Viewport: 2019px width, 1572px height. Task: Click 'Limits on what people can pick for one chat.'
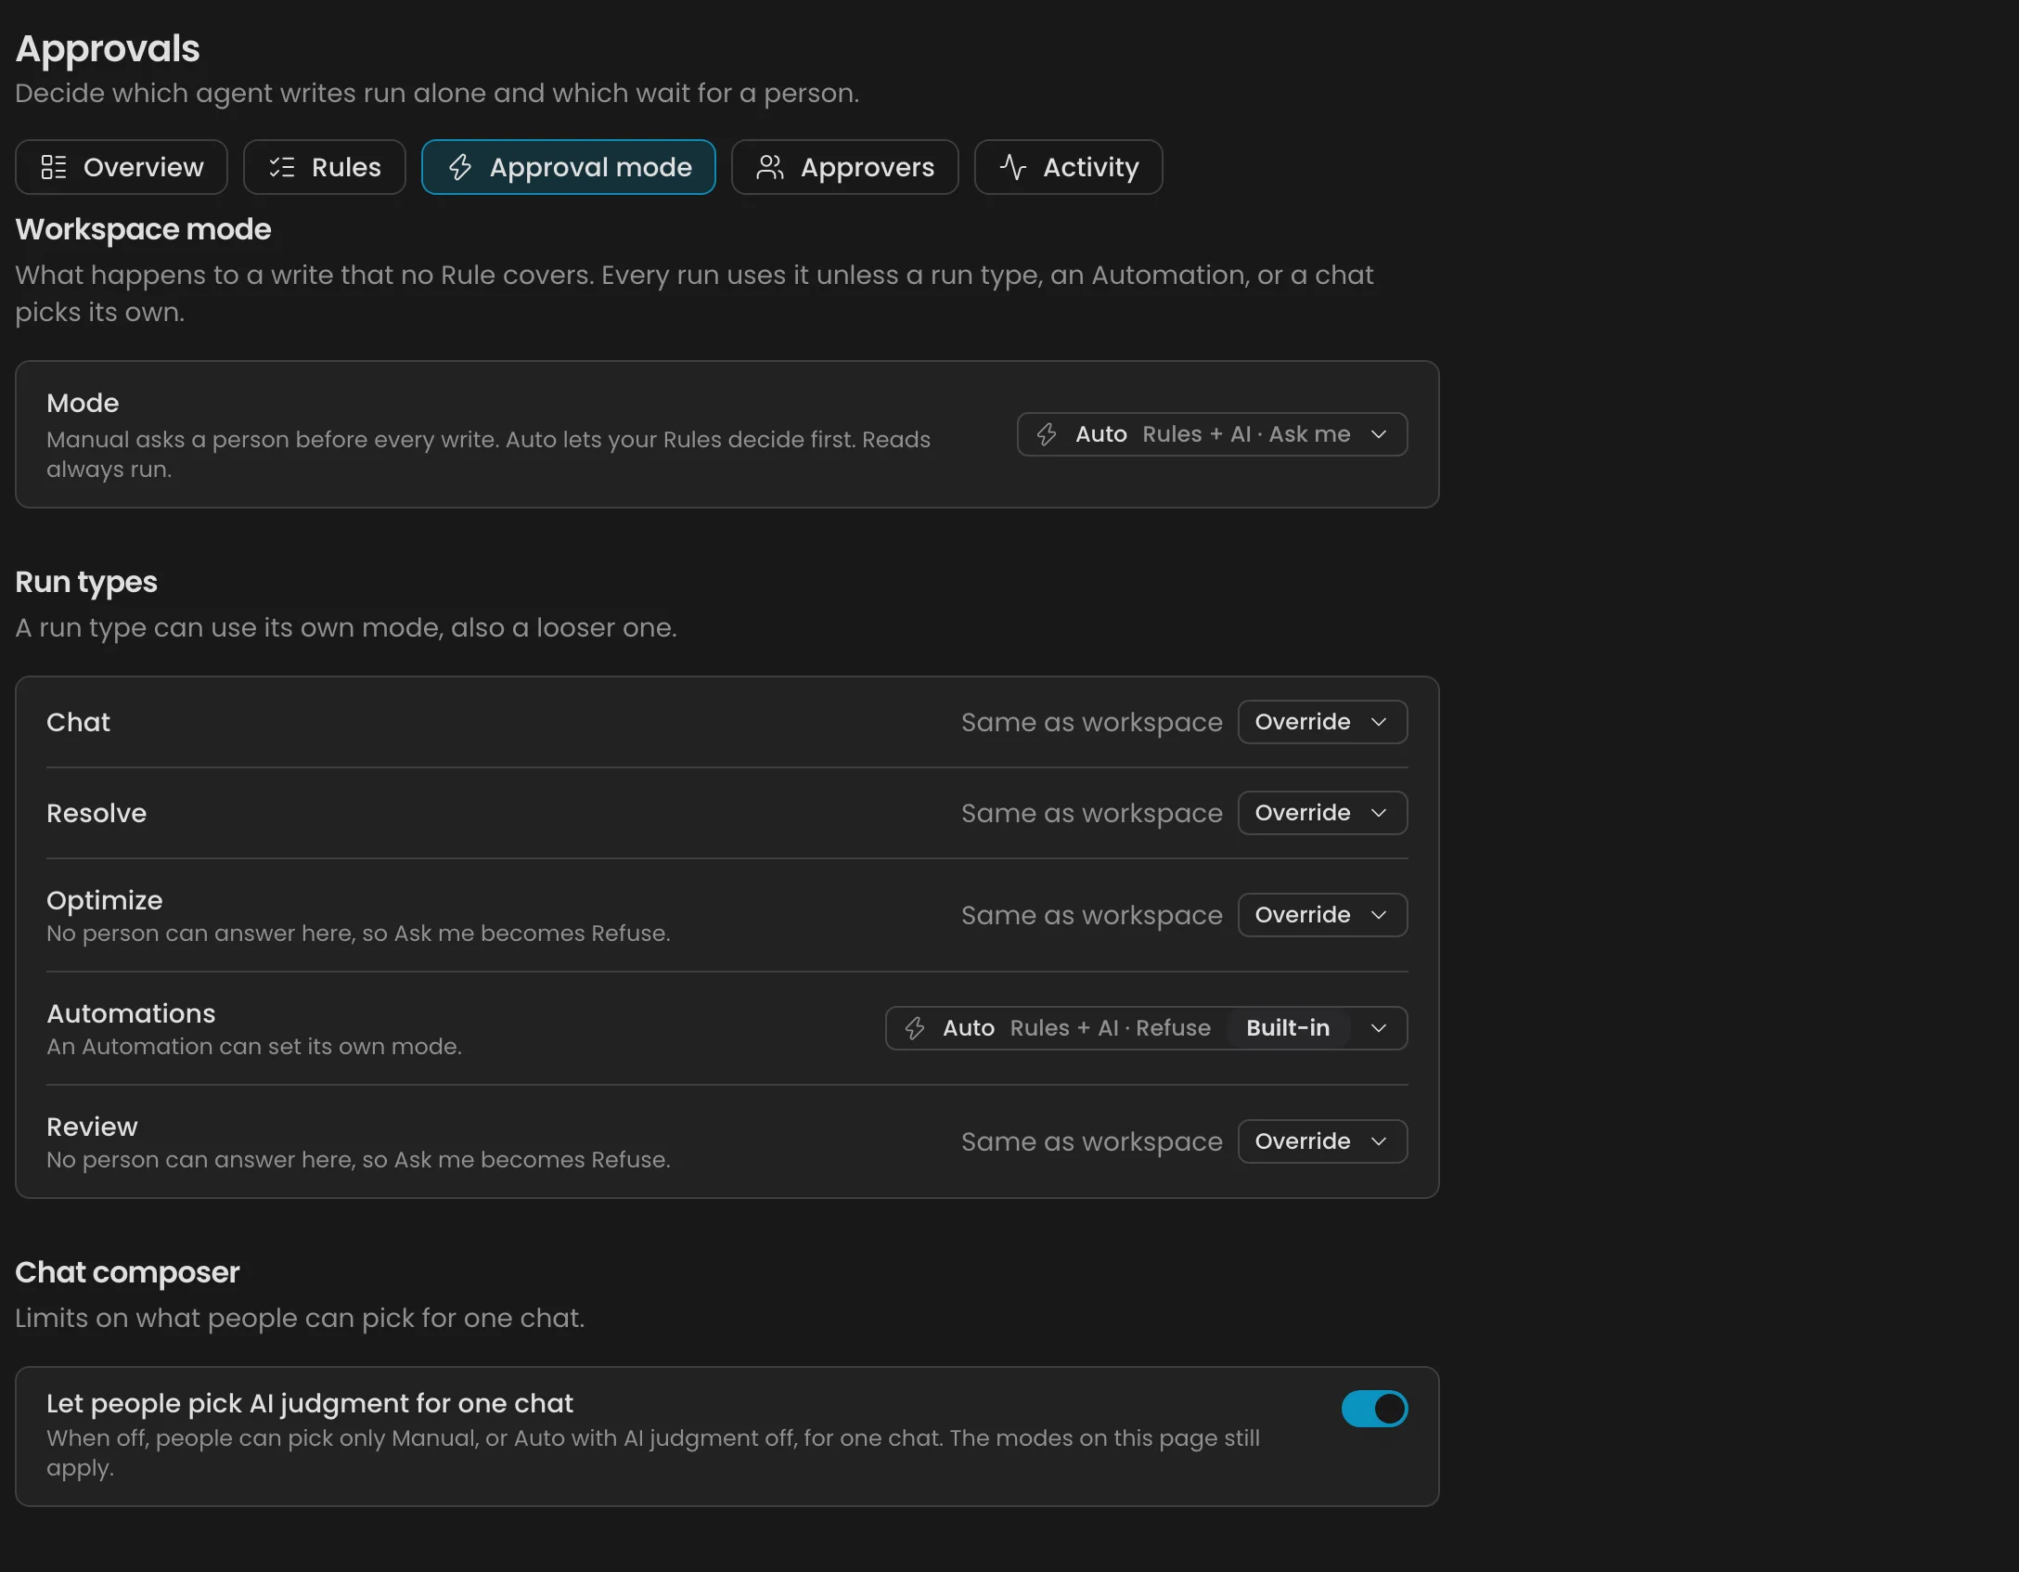tap(300, 1318)
